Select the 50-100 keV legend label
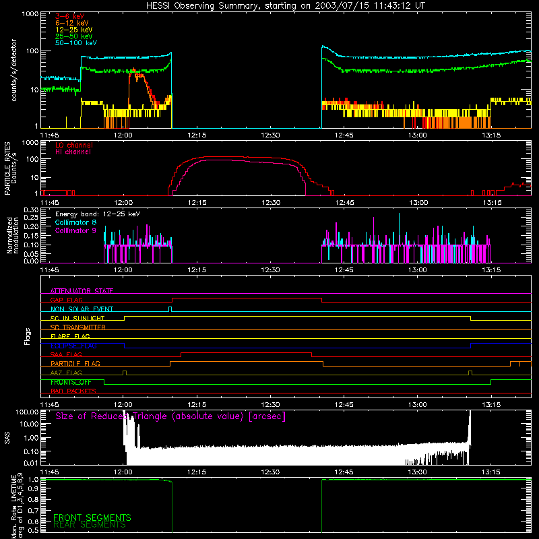539x539 pixels. tap(76, 43)
